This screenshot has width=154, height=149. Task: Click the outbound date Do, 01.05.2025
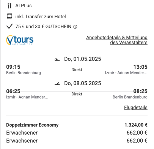[x=83, y=59]
